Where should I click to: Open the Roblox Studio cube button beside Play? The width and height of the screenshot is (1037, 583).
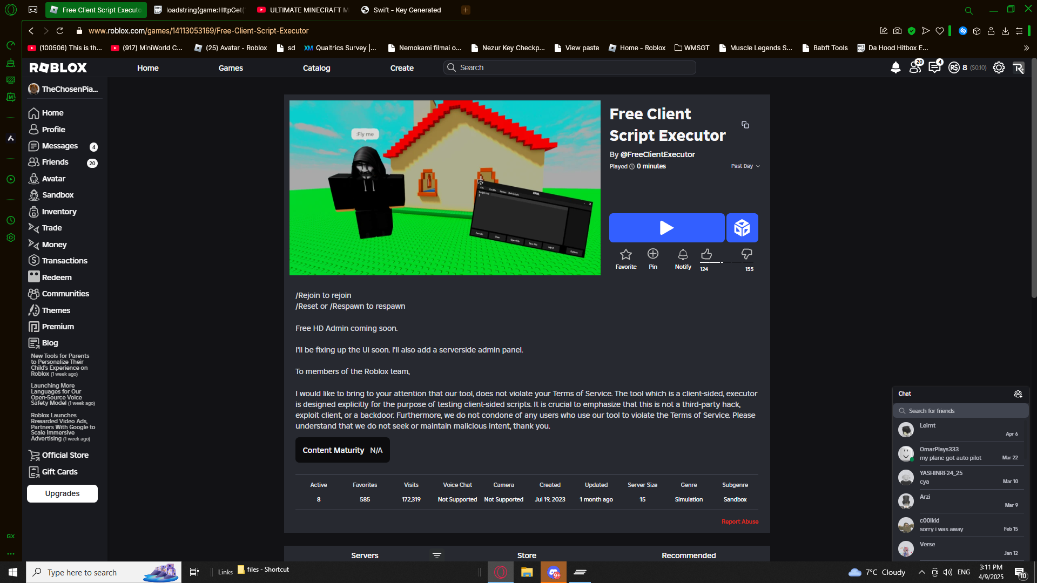(x=742, y=228)
